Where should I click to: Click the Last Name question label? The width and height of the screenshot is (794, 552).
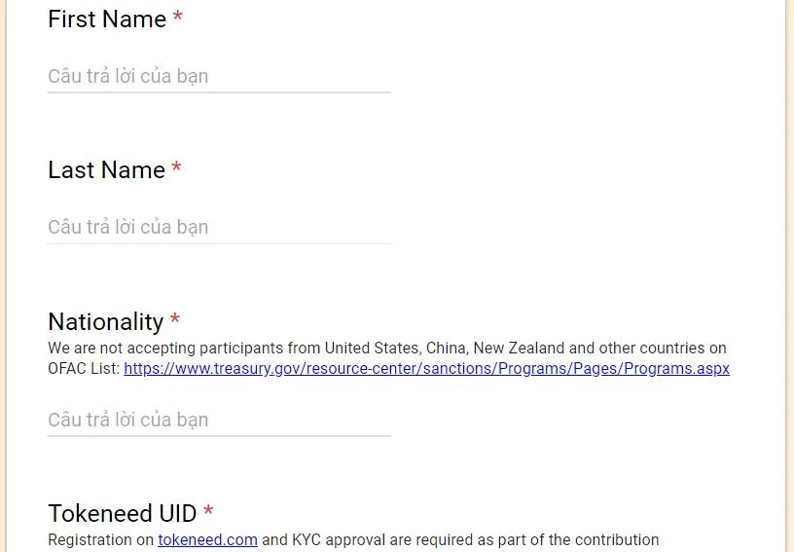106,170
